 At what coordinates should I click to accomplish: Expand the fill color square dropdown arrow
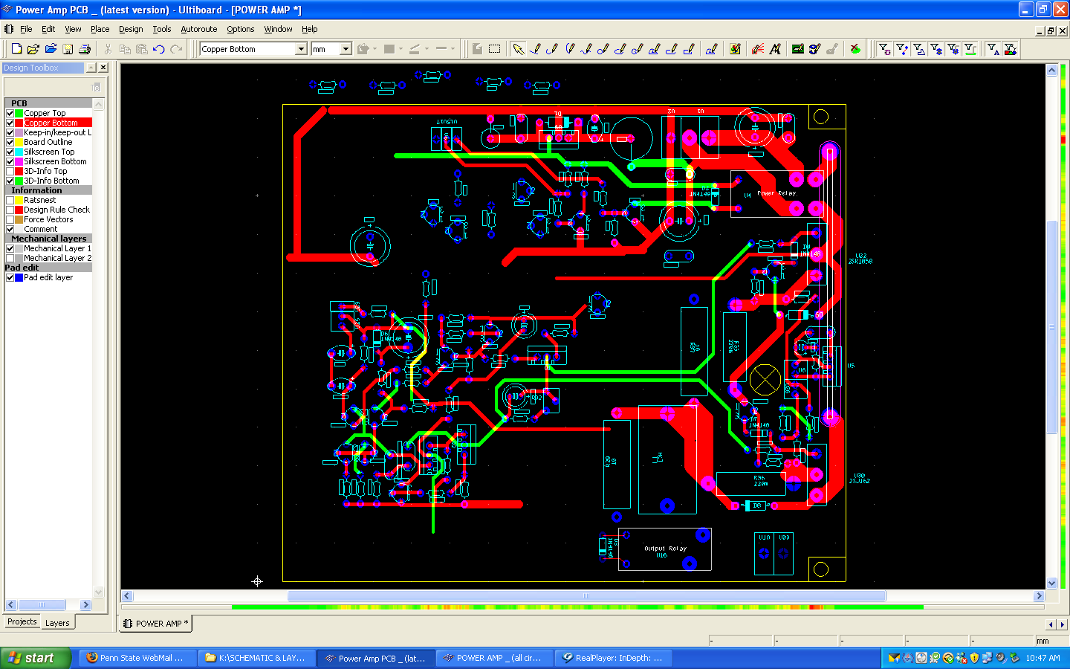pos(401,49)
